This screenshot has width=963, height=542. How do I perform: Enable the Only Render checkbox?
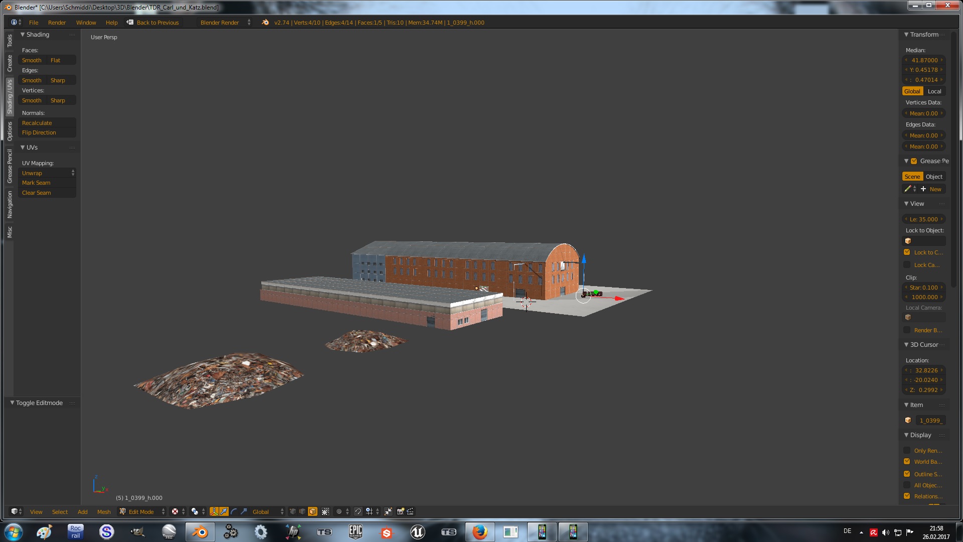pos(907,451)
